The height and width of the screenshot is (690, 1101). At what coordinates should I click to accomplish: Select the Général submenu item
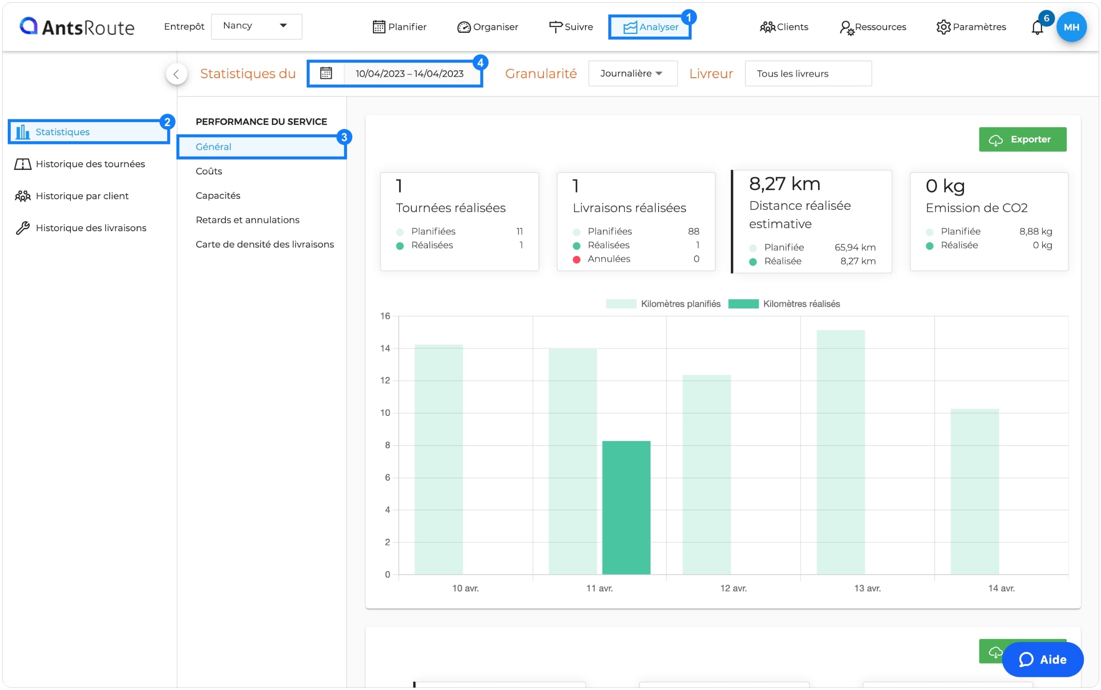(261, 147)
